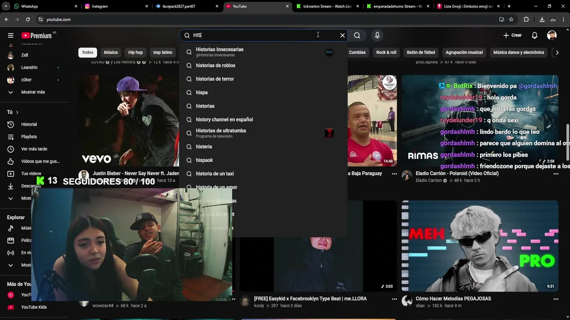Open Leandrin subscription channel

point(34,68)
